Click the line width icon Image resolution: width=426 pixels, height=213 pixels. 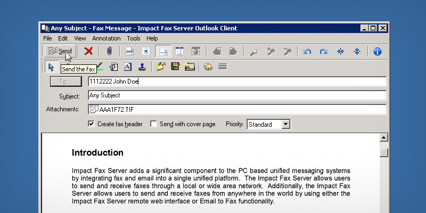click(x=223, y=67)
